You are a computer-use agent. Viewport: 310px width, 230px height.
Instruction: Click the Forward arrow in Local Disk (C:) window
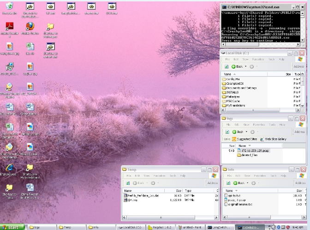coord(251,67)
